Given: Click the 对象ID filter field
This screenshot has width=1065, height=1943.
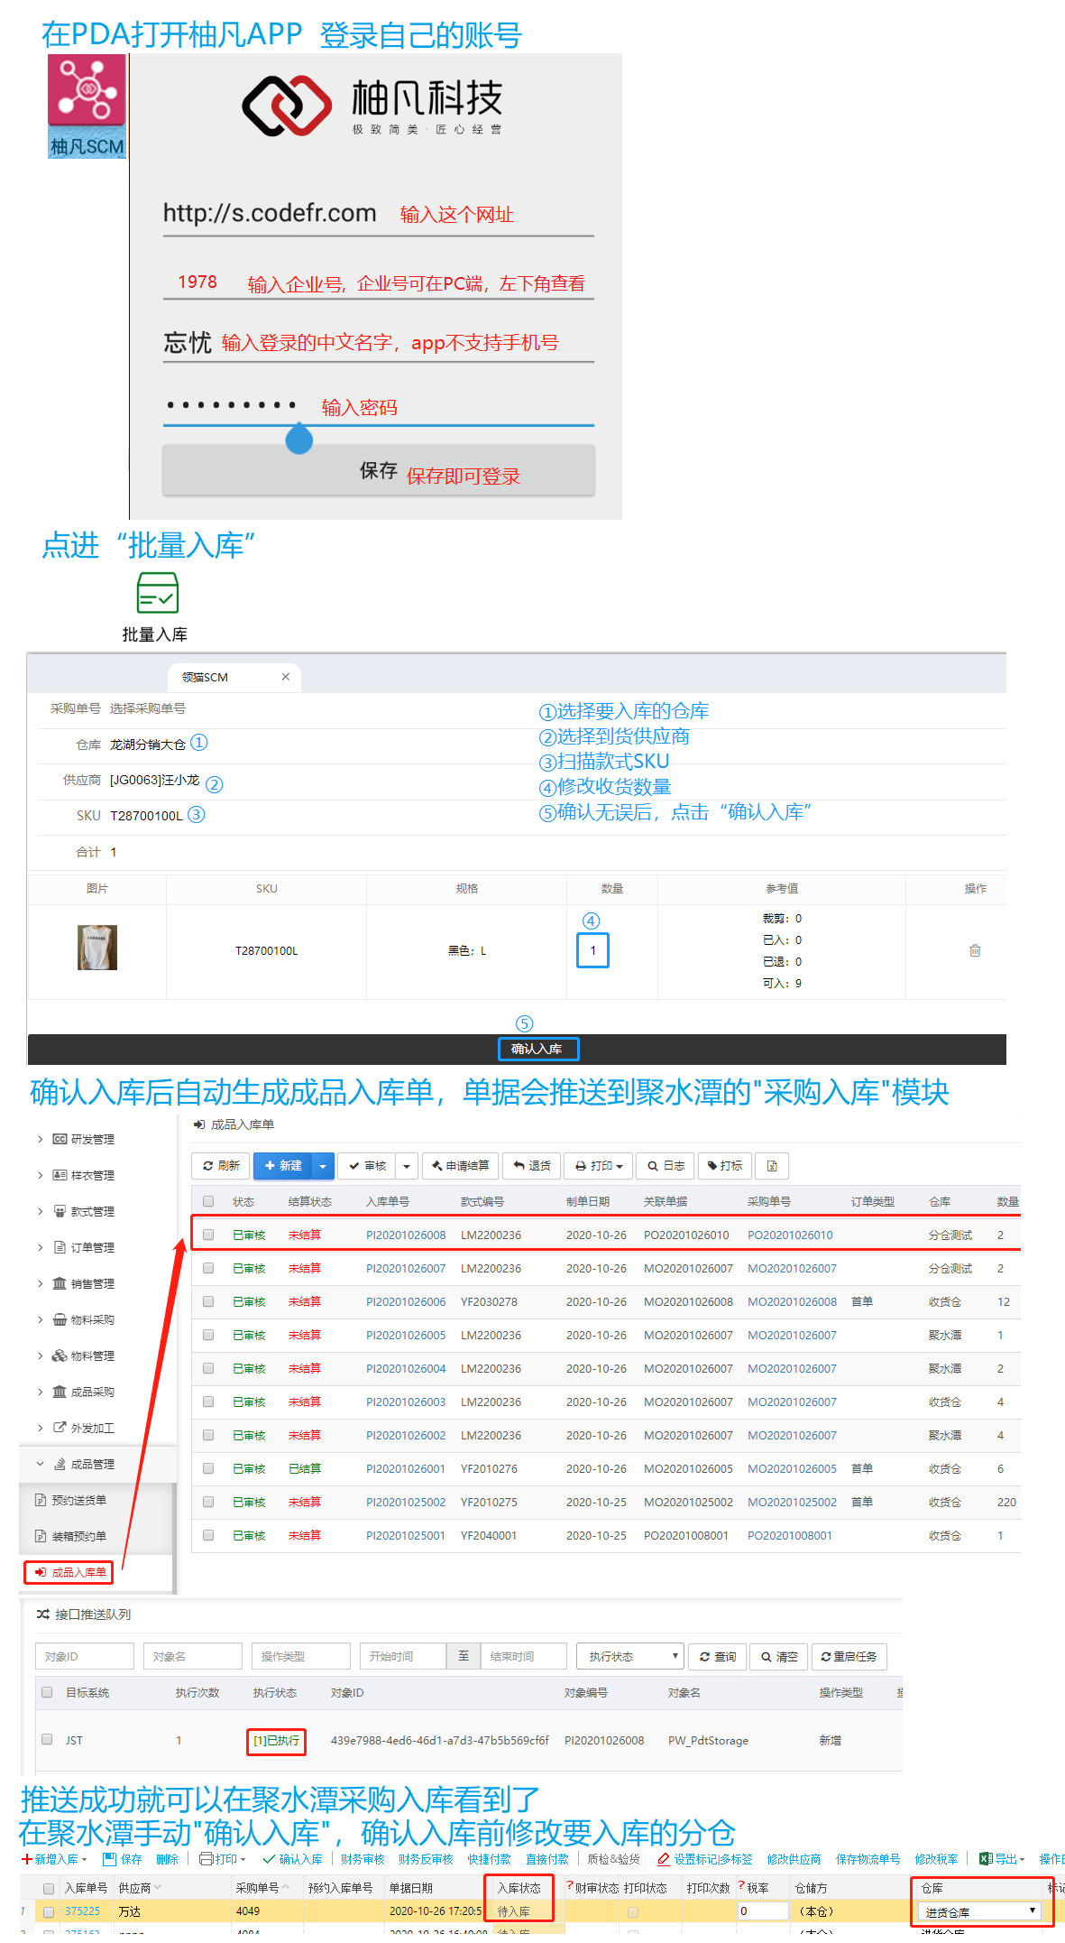Looking at the screenshot, I should point(85,1656).
